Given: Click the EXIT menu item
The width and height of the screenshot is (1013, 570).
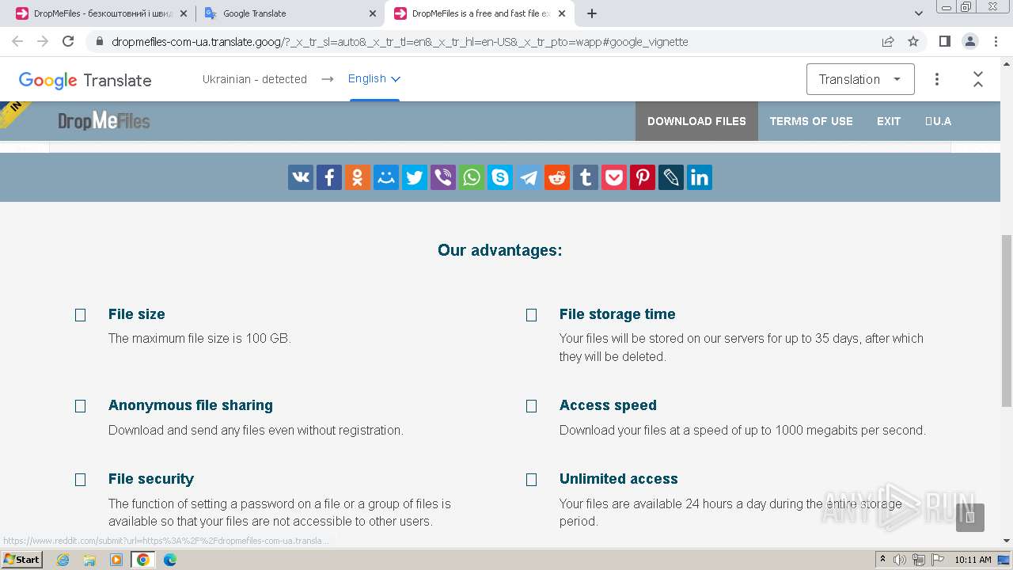Looking at the screenshot, I should [x=889, y=121].
